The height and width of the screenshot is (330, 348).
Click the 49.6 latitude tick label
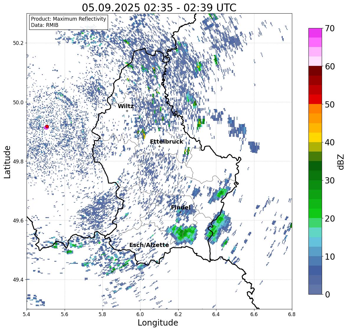click(18, 220)
